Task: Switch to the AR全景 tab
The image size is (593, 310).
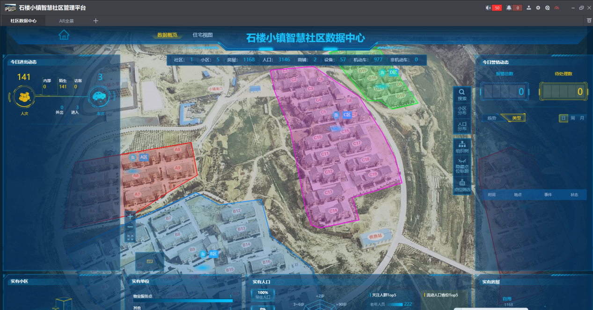Action: [x=66, y=21]
